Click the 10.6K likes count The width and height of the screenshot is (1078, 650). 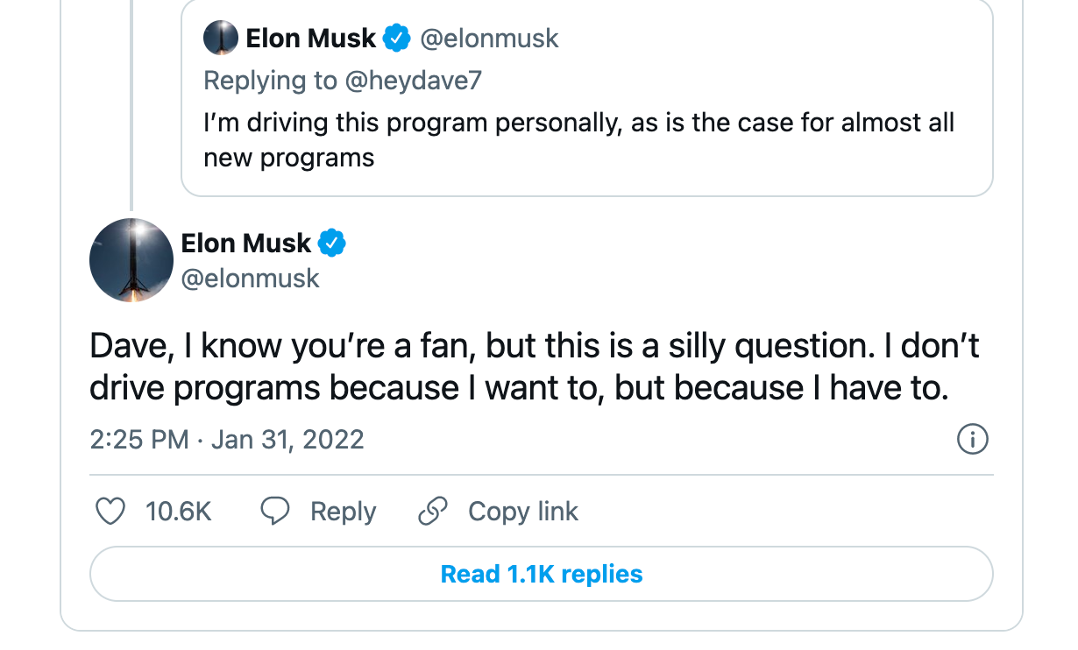click(x=179, y=512)
